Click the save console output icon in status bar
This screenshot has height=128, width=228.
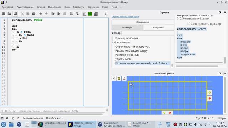click(x=7, y=118)
